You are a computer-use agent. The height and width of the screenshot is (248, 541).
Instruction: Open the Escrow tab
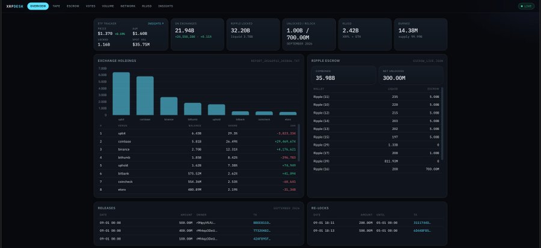(73, 6)
